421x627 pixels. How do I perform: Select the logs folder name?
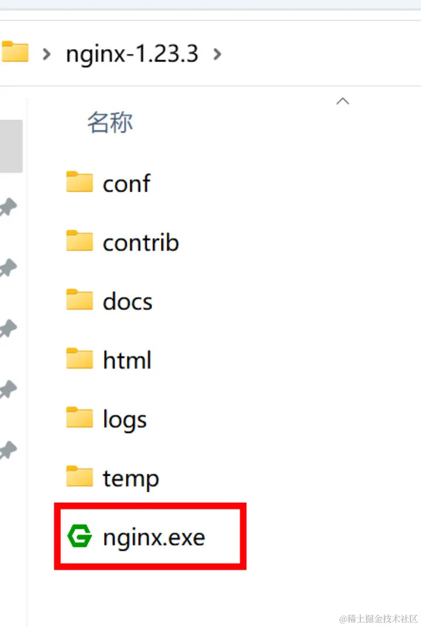125,420
